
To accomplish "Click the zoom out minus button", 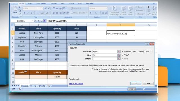I will pos(144,89).
